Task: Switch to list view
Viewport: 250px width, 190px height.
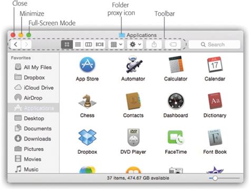Action: click(x=78, y=45)
